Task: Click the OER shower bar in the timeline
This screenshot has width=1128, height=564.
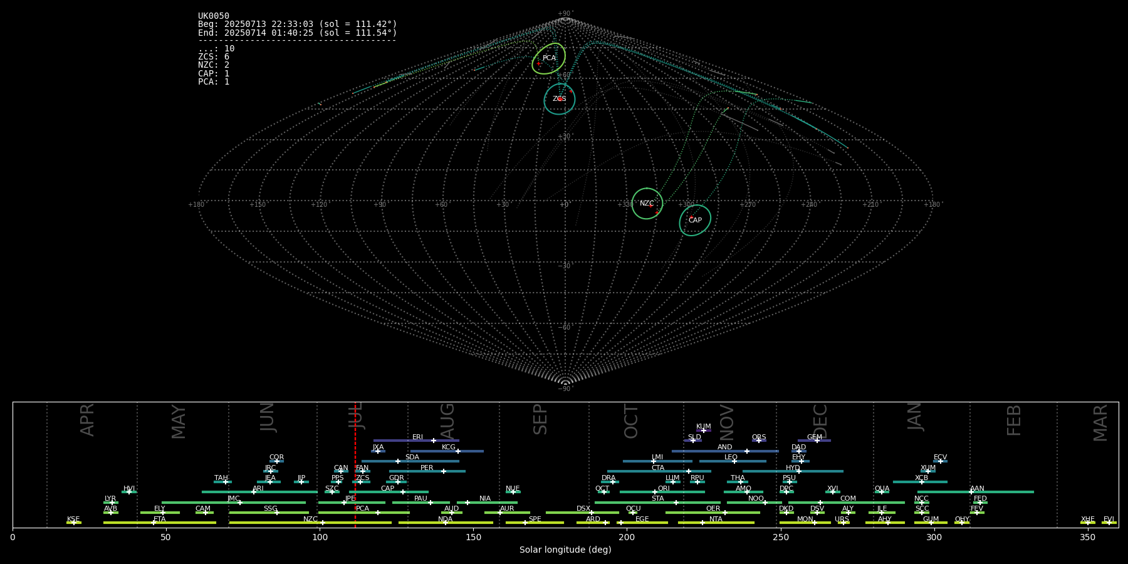Action: pos(713,513)
